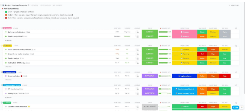Viewport: 245px width, 111px height.
Task: Adjust progress bar of Implementation task
Action: (163, 76)
